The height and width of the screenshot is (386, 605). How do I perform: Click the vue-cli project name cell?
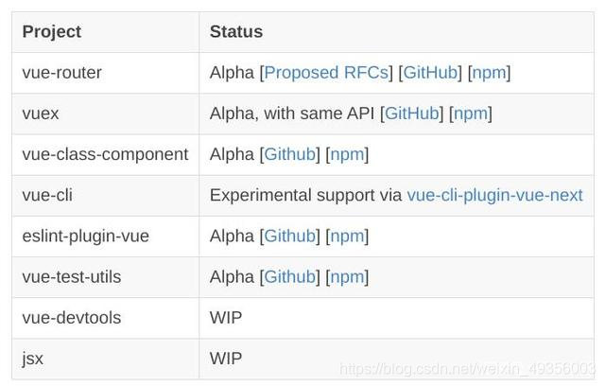coord(105,195)
